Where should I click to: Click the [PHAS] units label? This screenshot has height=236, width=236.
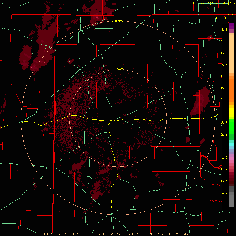pos(222,18)
